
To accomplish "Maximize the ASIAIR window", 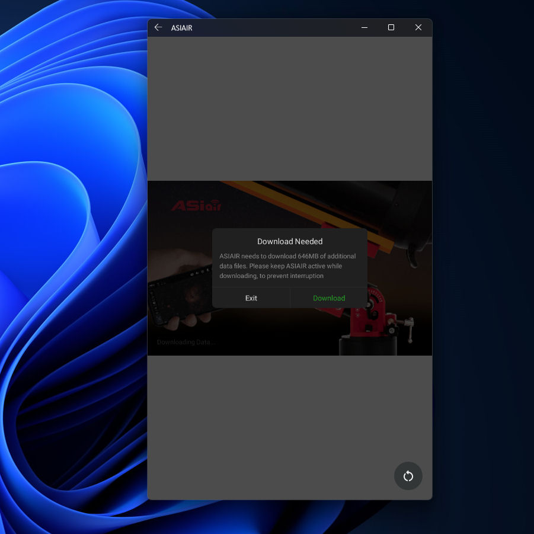I will [x=391, y=28].
